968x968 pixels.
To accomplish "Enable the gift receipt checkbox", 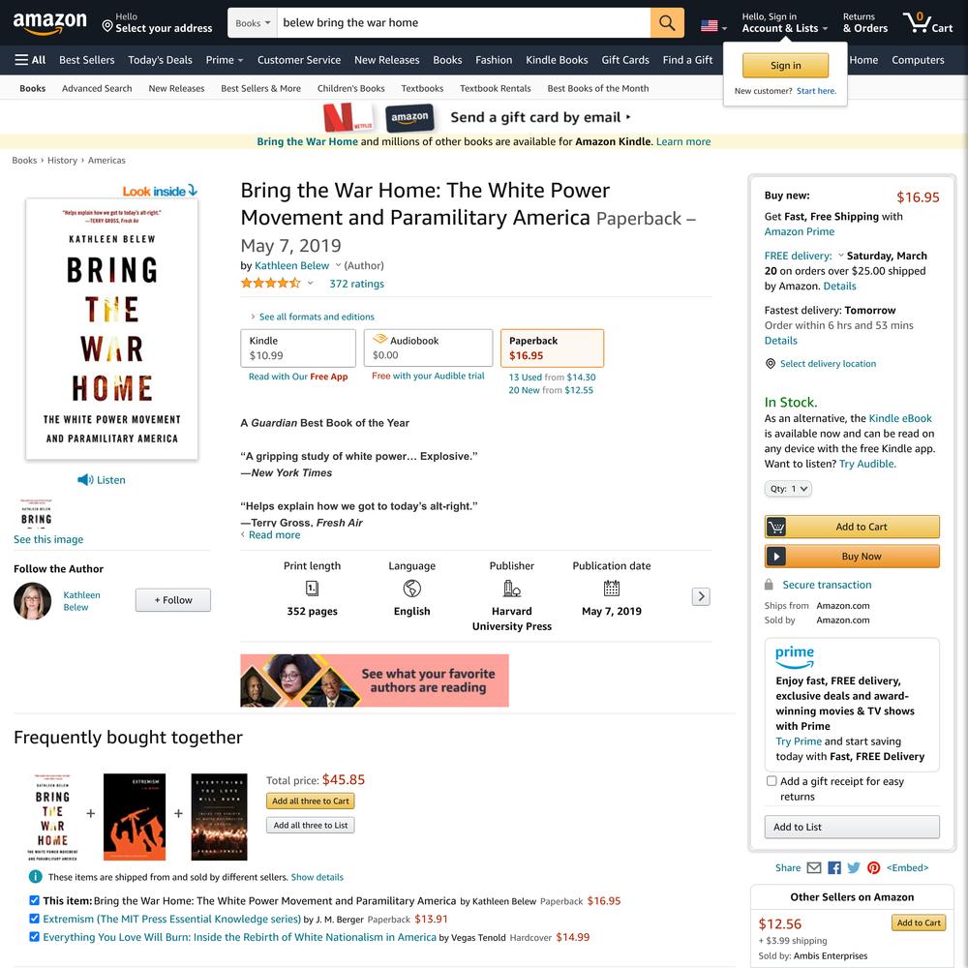I will click(x=771, y=781).
